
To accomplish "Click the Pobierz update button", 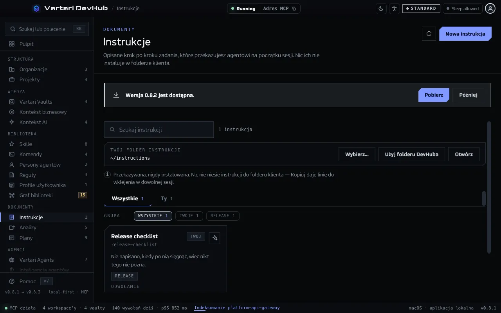I will tap(434, 95).
